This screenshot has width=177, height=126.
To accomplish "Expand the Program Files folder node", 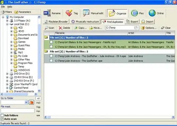I will pyautogui.click(x=11, y=63).
